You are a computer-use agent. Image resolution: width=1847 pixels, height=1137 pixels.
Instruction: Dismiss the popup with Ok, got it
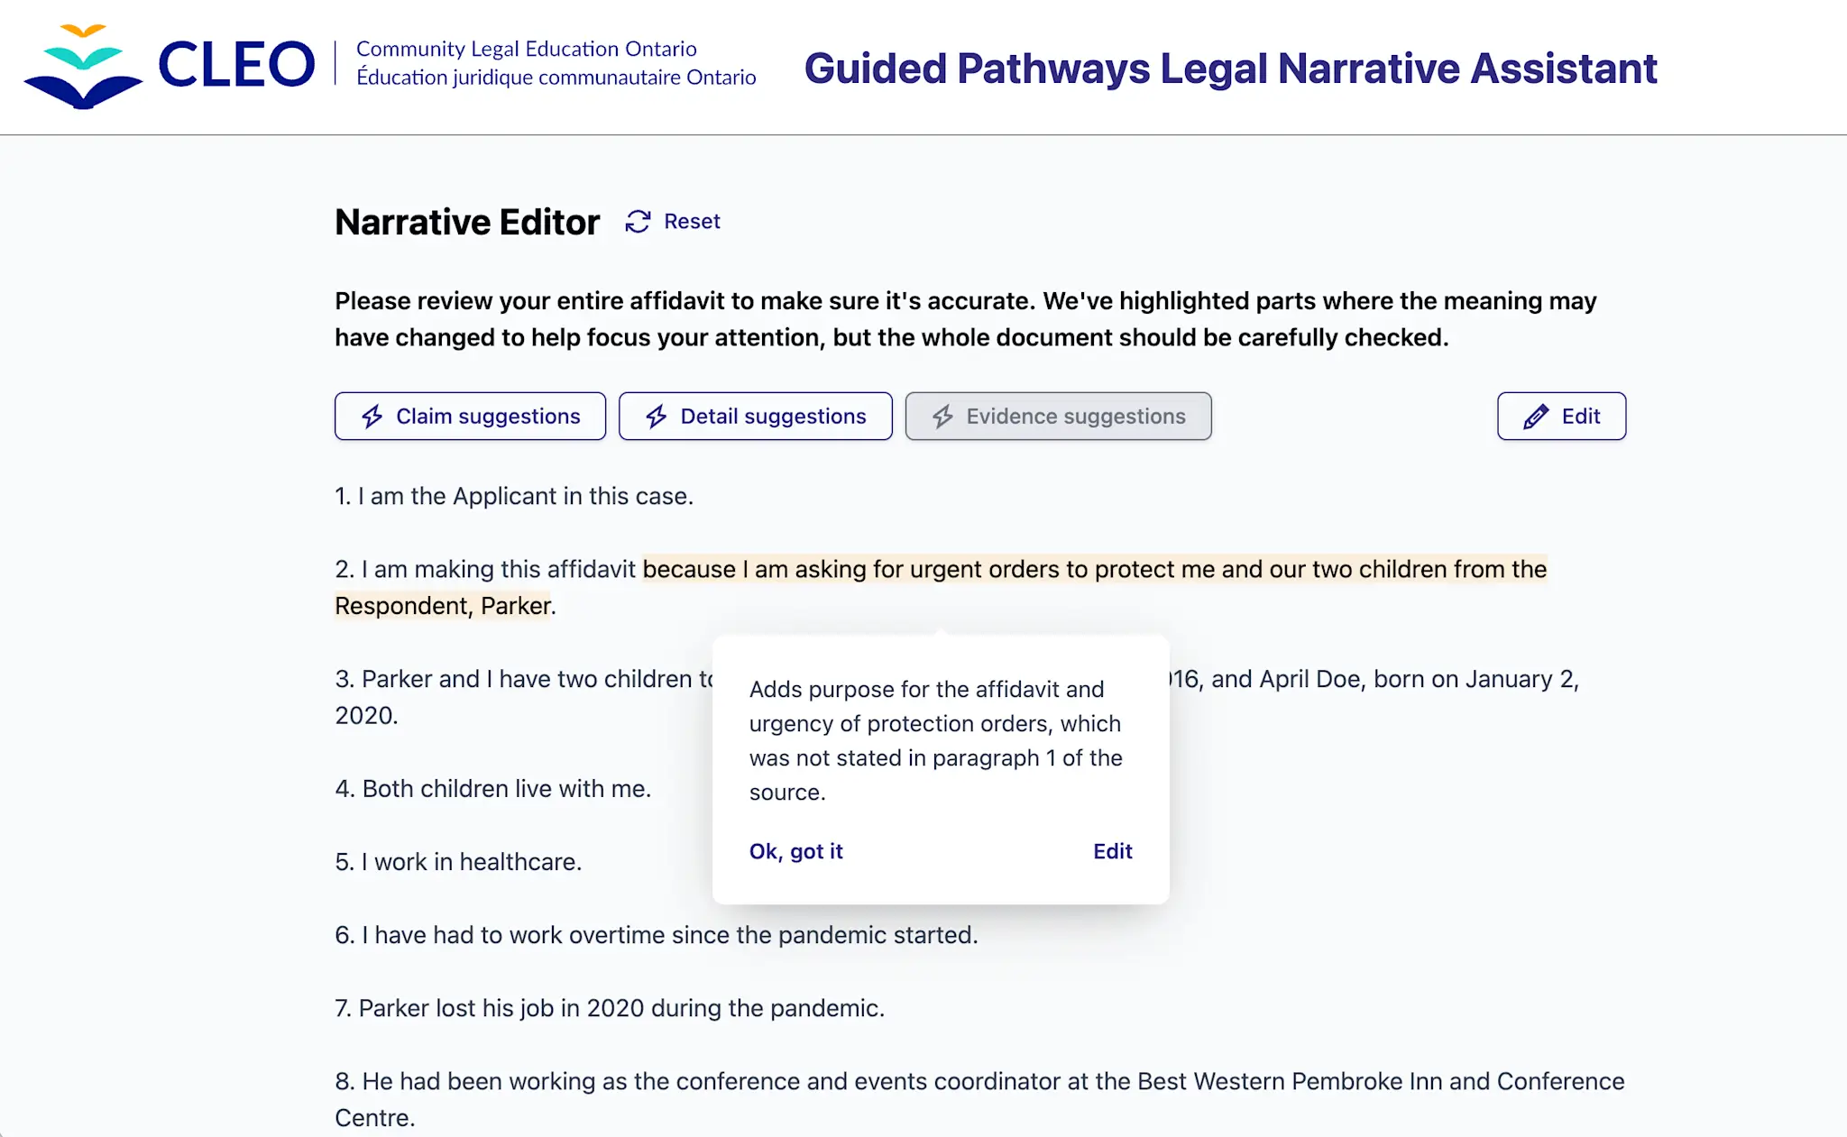[x=796, y=850]
